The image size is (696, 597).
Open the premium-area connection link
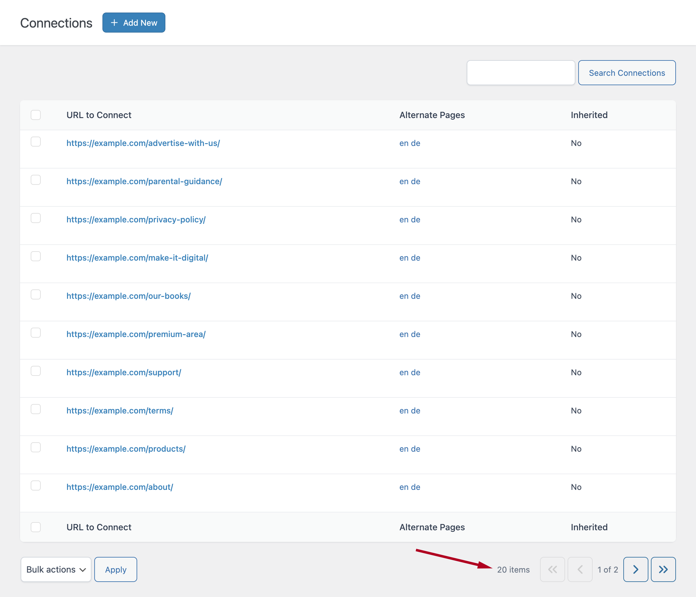click(x=136, y=334)
